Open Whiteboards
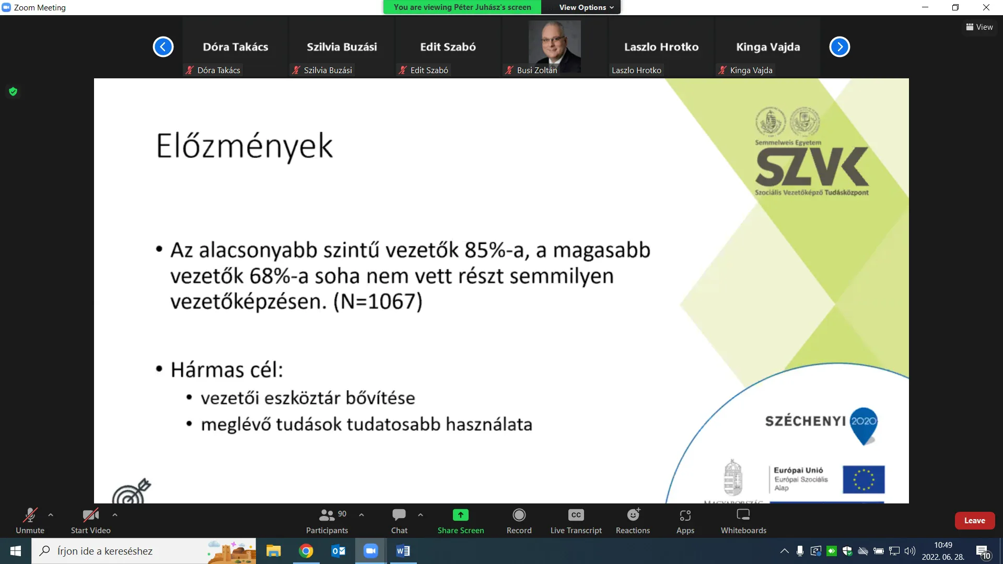The image size is (1003, 564). tap(743, 521)
